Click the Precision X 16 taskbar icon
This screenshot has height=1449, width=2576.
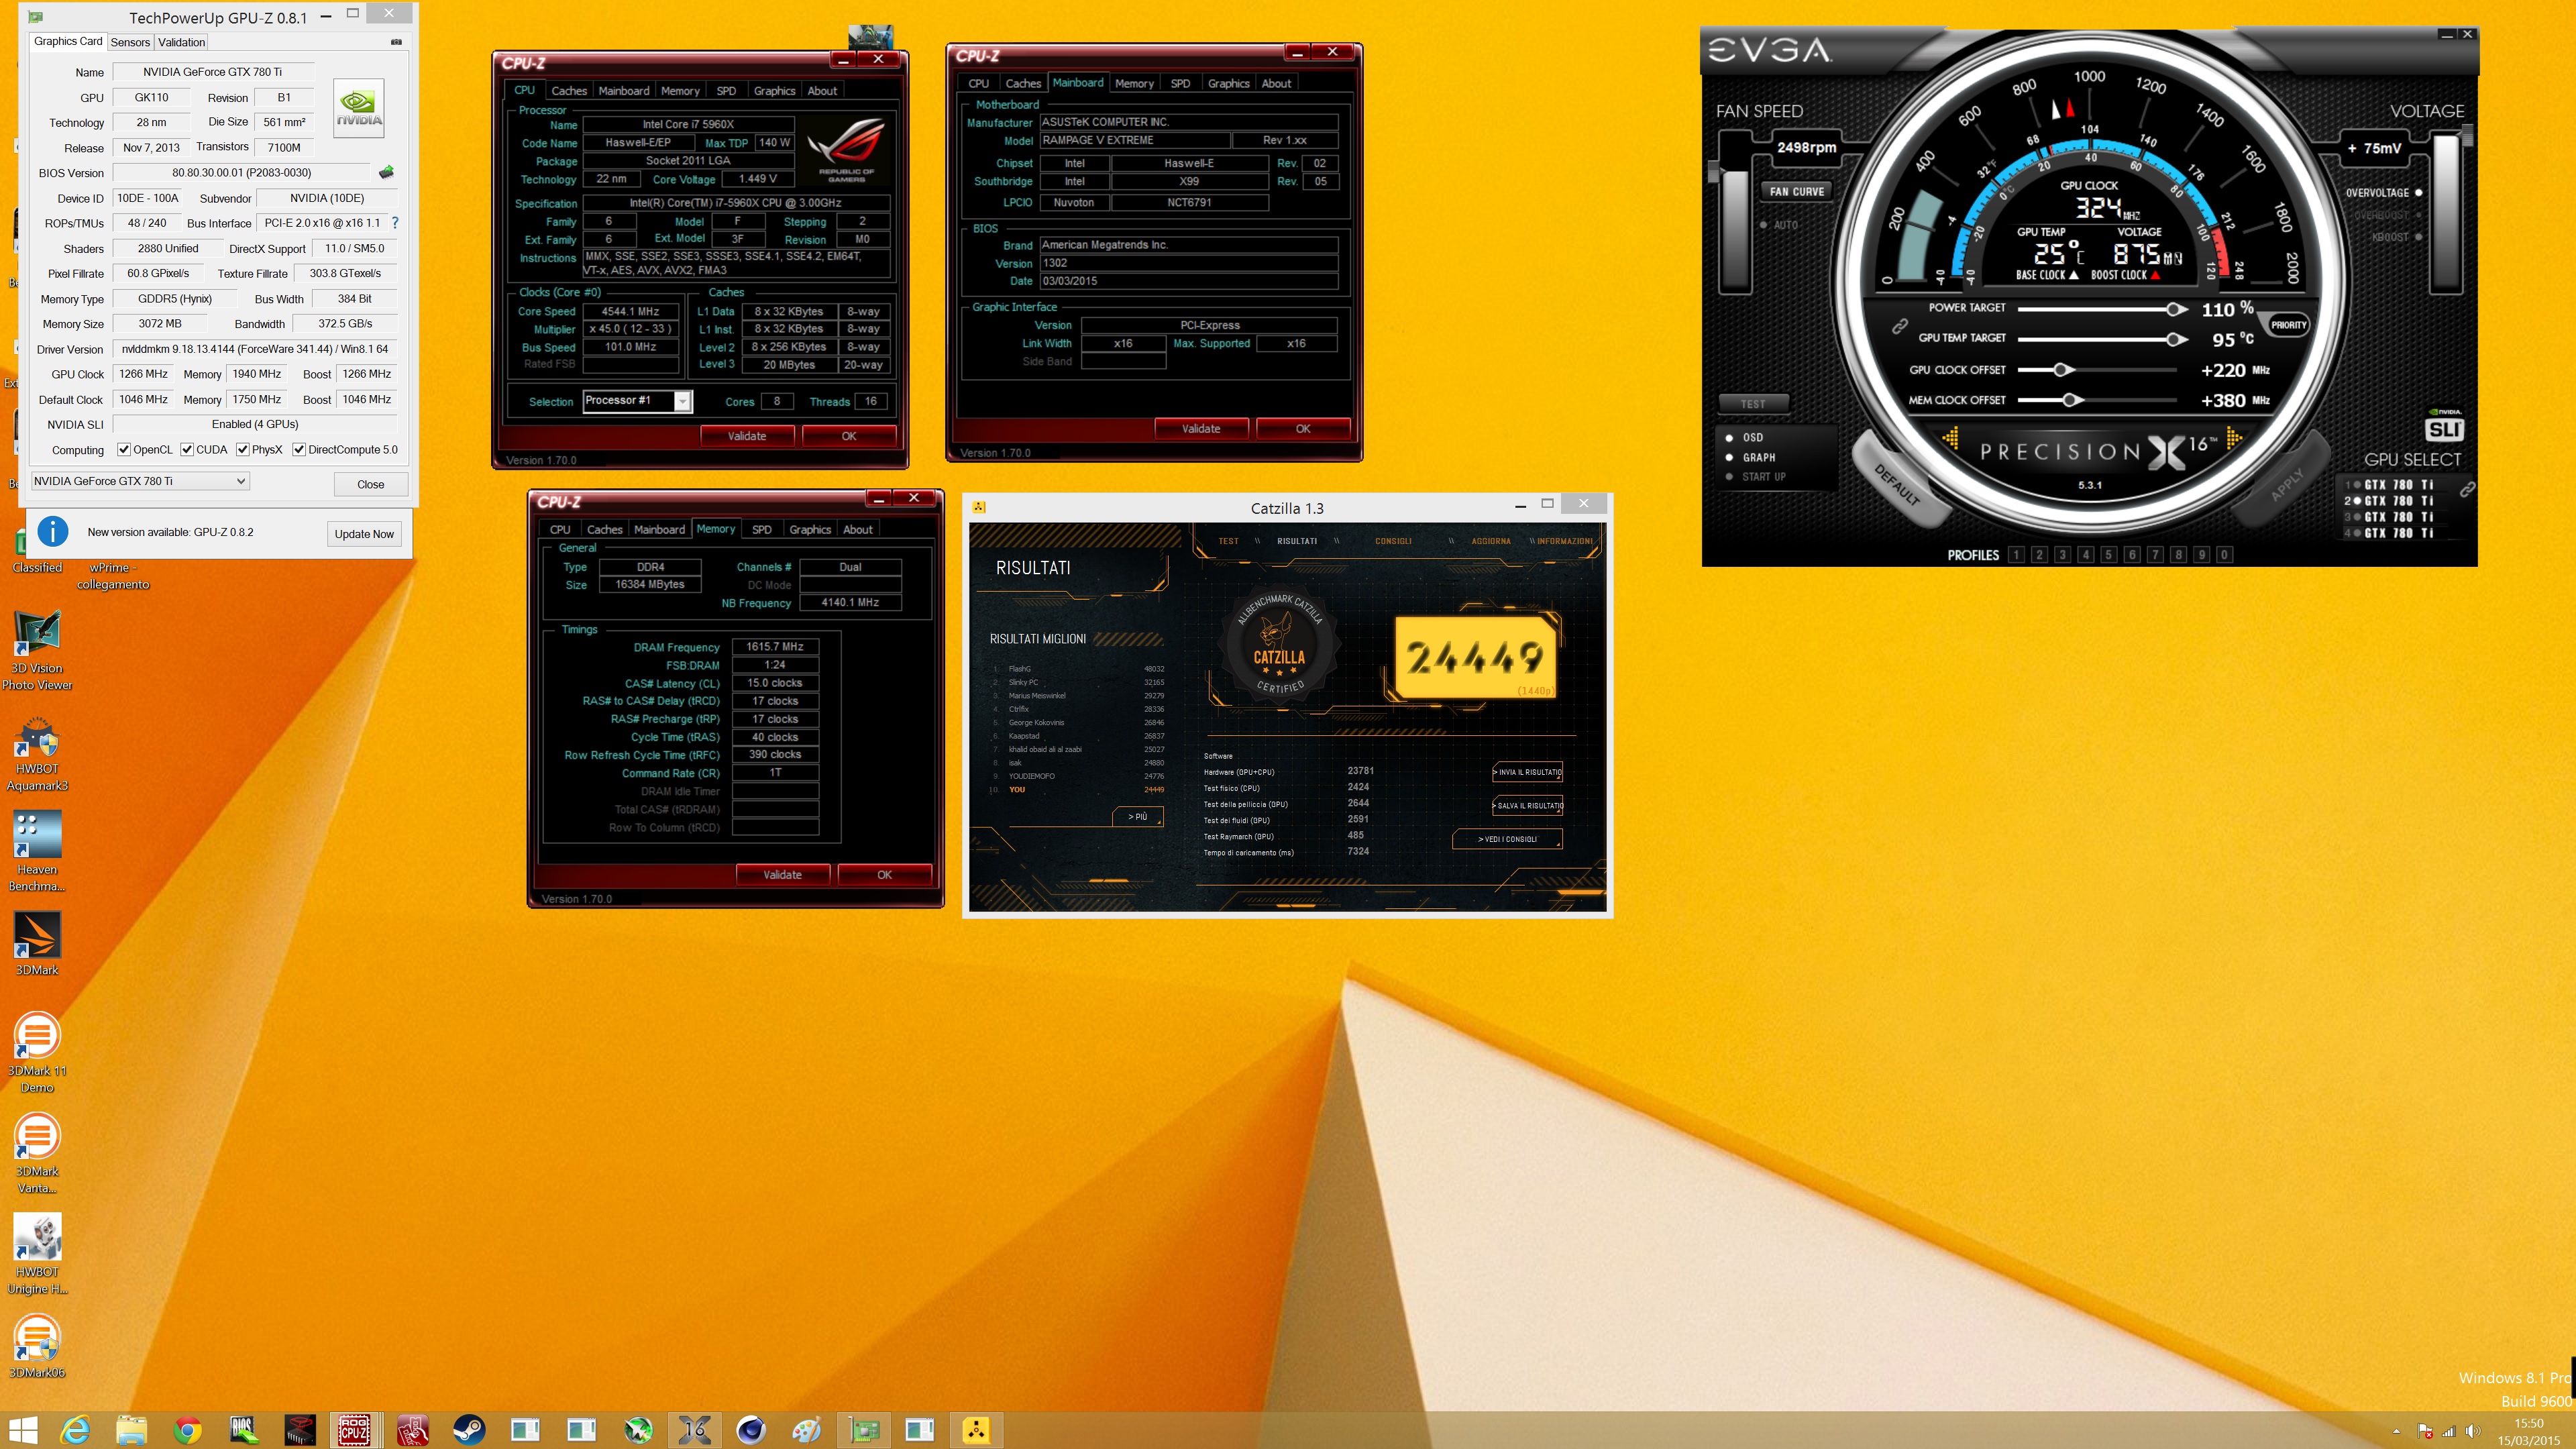(694, 1429)
